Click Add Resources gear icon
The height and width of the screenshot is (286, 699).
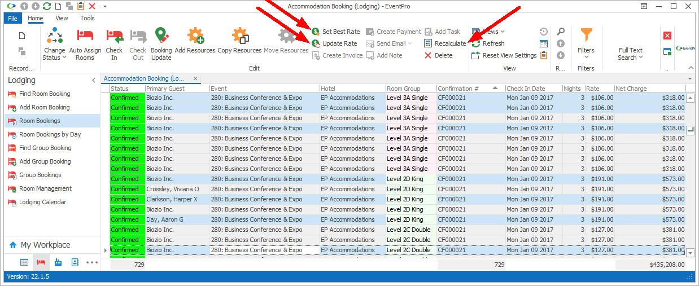tap(195, 36)
